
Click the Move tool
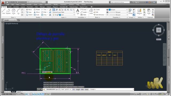click(x=29, y=10)
